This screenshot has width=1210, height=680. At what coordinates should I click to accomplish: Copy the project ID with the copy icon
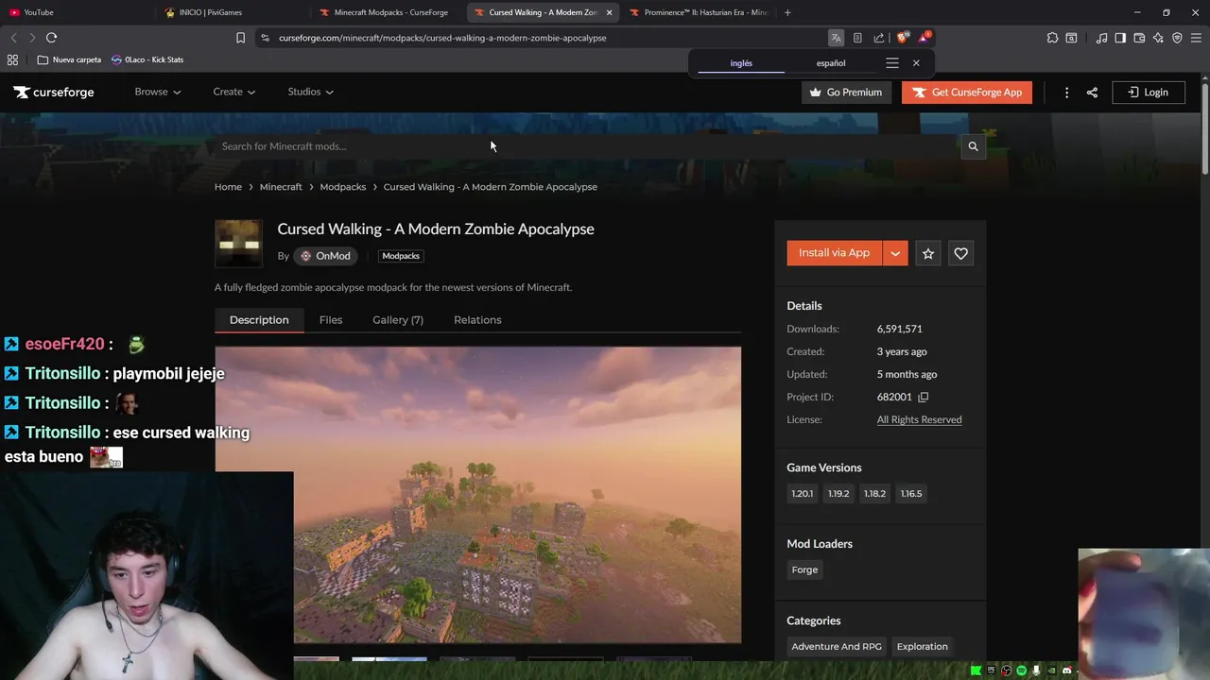(924, 397)
